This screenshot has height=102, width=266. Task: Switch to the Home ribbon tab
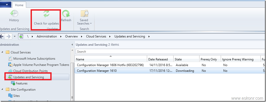19,5
